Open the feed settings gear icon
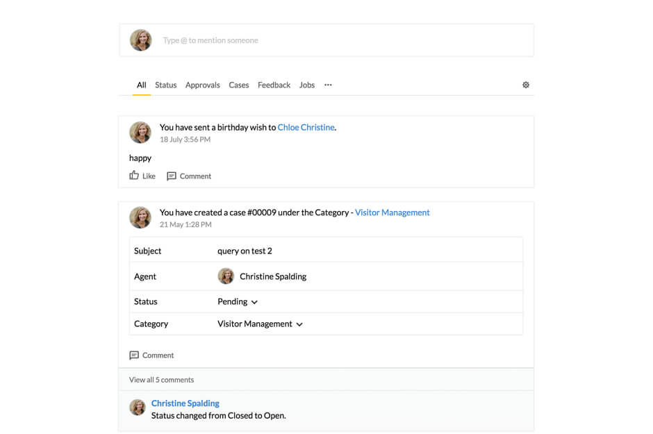Image resolution: width=653 pixels, height=434 pixels. (x=526, y=84)
